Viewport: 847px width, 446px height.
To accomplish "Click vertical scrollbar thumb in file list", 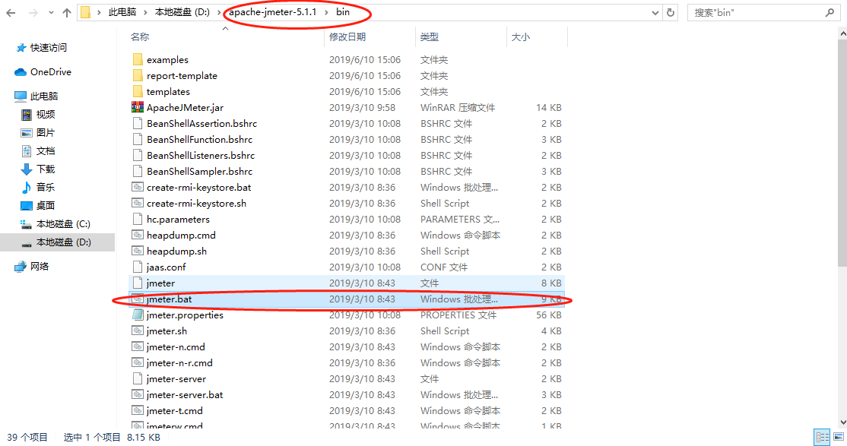I will coord(842,154).
